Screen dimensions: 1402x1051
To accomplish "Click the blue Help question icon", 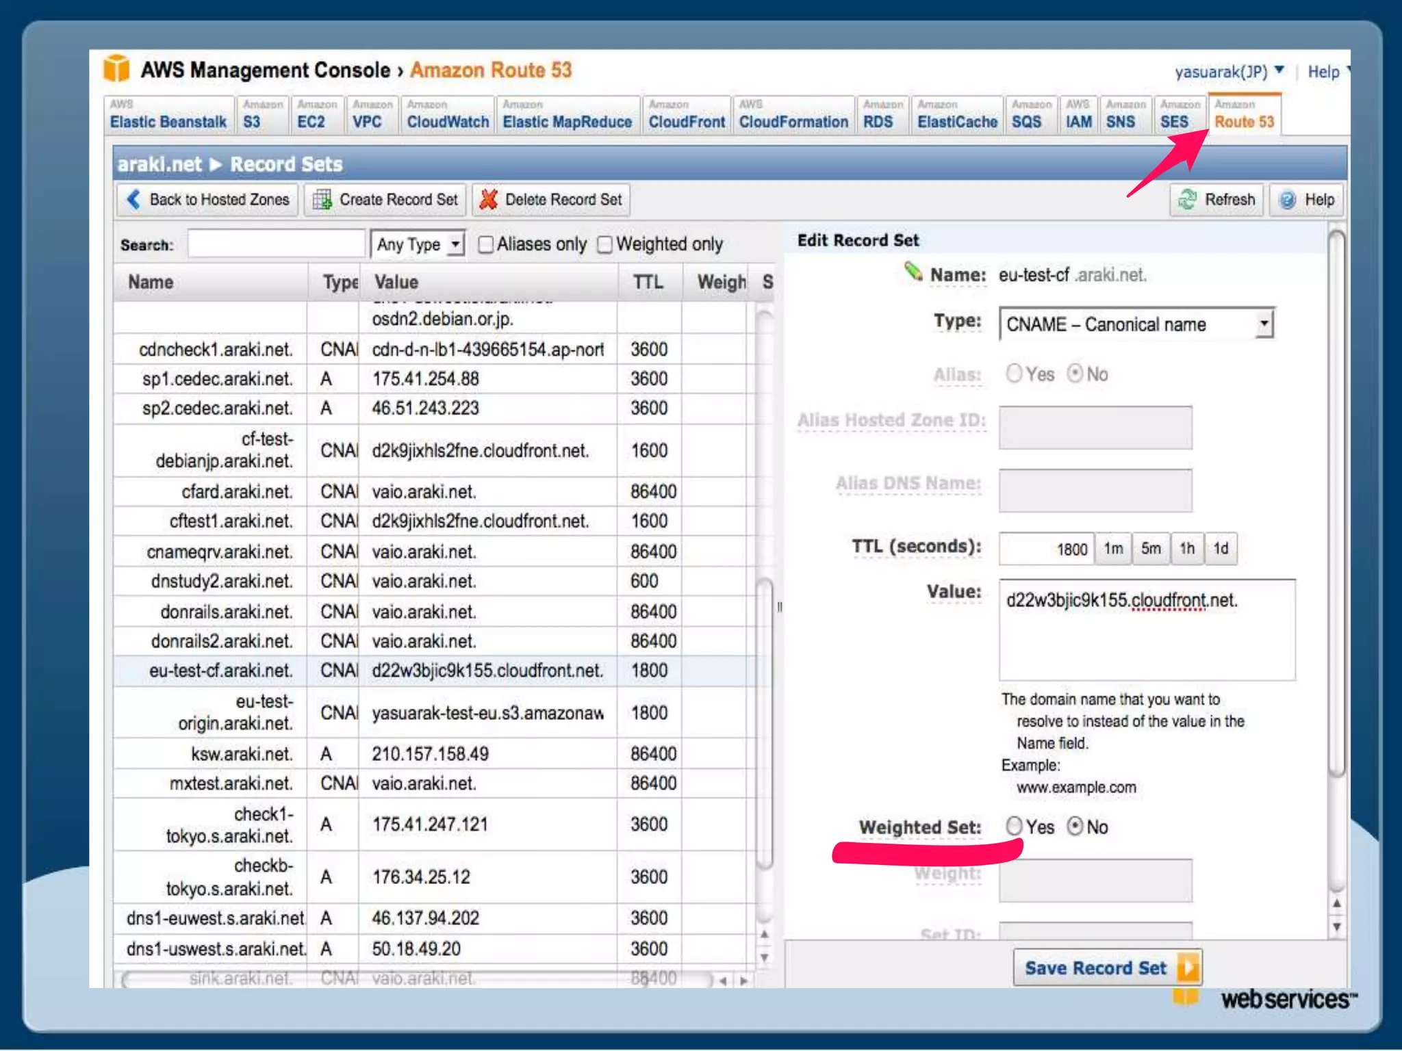I will pyautogui.click(x=1288, y=200).
